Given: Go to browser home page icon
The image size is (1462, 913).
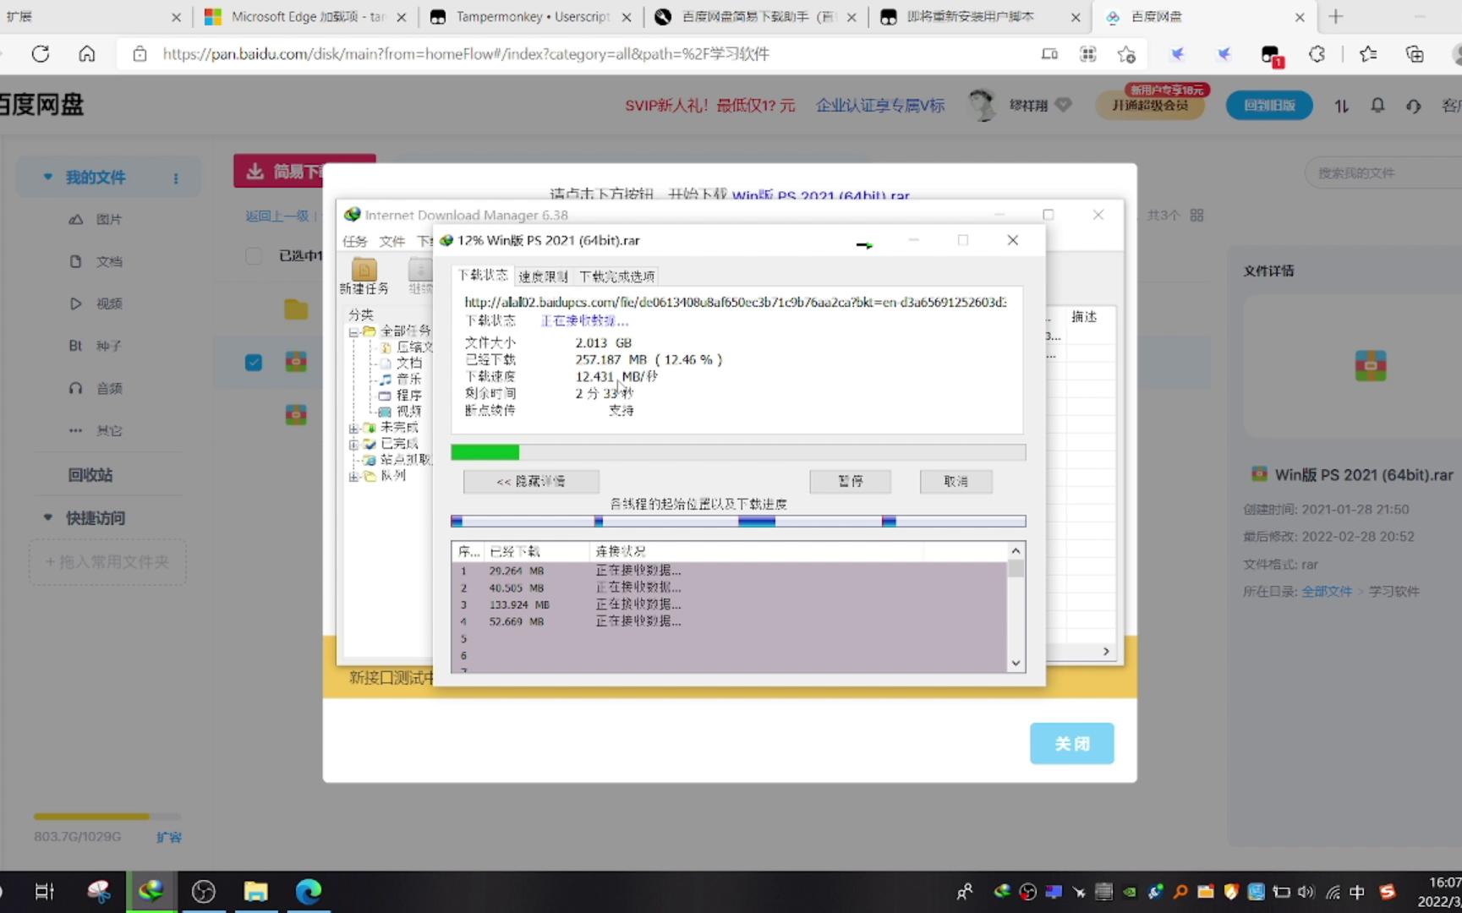Looking at the screenshot, I should pos(86,54).
